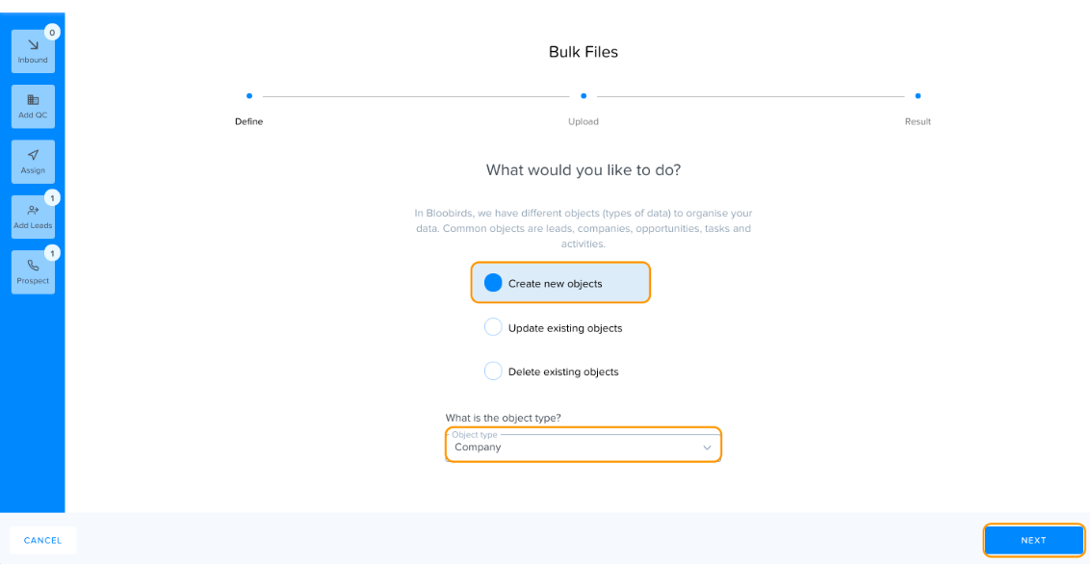Click the NEXT button
1090x564 pixels.
coord(1033,540)
